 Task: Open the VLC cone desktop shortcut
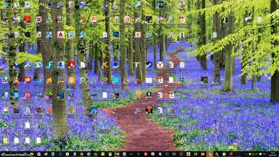17,80
